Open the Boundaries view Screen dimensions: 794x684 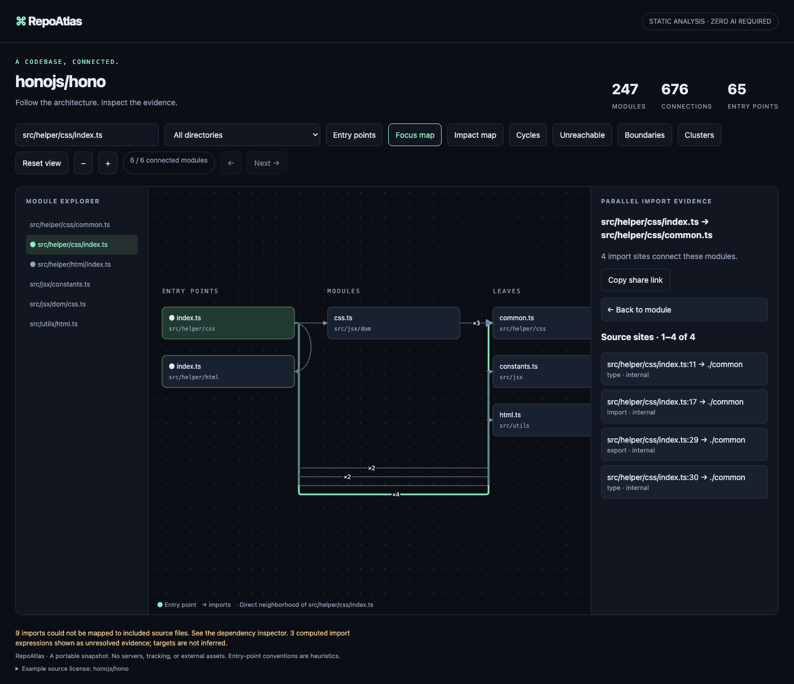(645, 135)
